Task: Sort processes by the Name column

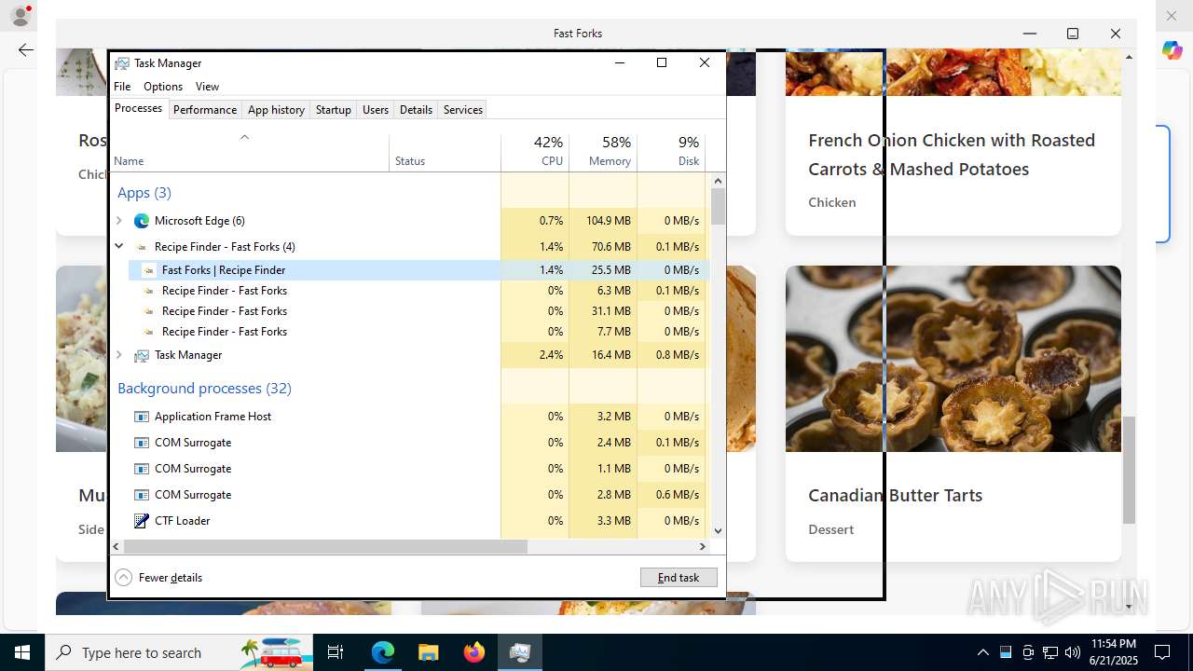Action: click(x=249, y=153)
